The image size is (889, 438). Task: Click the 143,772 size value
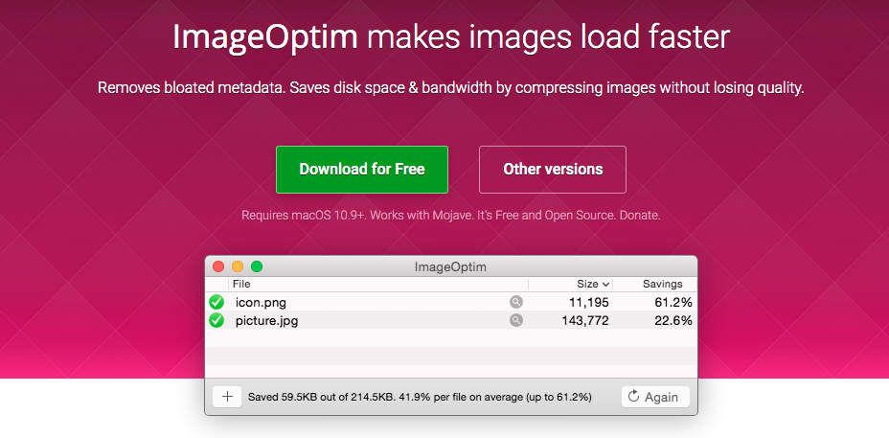(585, 320)
